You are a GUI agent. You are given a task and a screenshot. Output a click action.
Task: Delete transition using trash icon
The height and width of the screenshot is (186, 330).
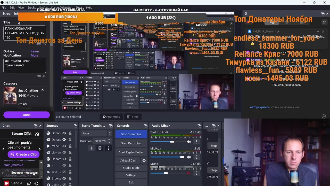100,148
